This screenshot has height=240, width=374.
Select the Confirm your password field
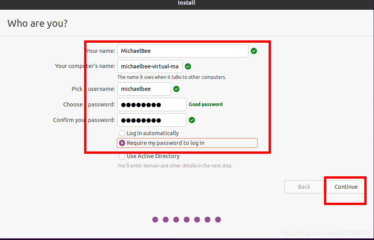coord(152,120)
